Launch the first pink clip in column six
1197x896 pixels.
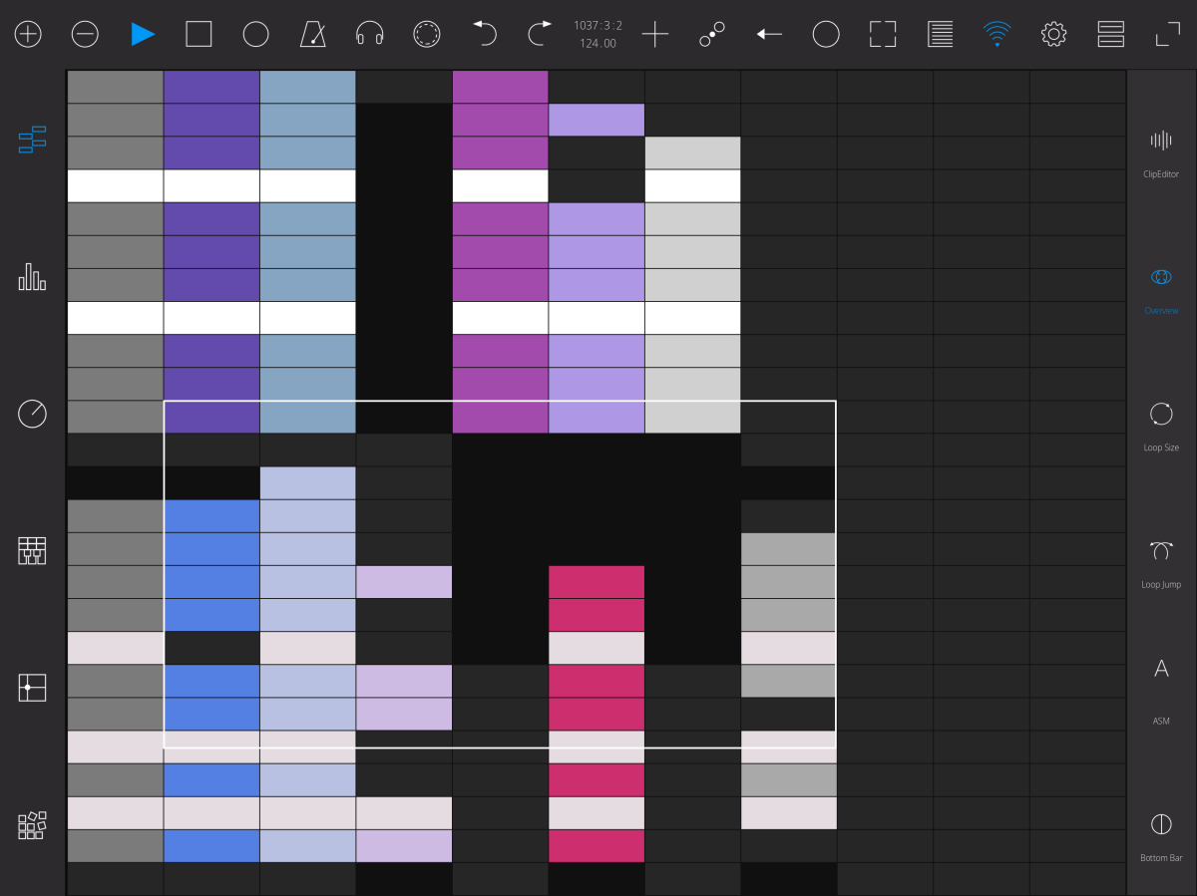[x=597, y=582]
